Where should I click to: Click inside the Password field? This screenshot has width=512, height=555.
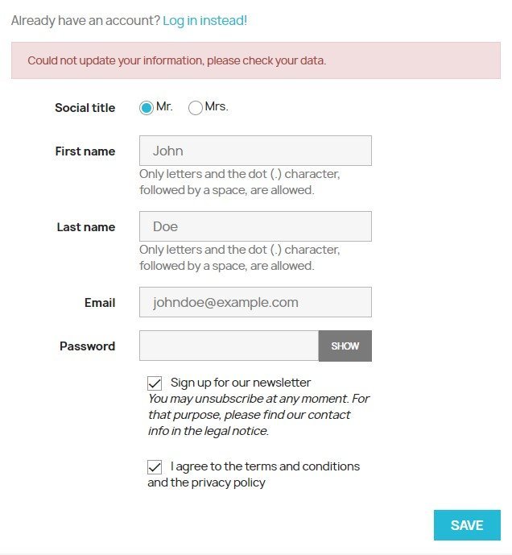point(229,346)
